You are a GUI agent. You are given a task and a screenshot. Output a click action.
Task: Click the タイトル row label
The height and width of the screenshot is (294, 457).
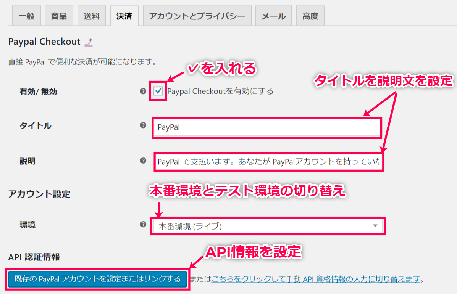[x=35, y=126]
